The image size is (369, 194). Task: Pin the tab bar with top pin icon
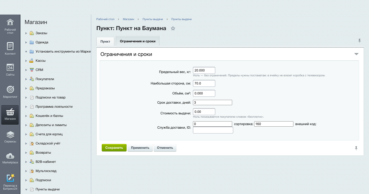(x=360, y=41)
